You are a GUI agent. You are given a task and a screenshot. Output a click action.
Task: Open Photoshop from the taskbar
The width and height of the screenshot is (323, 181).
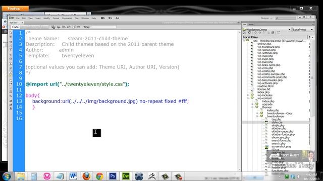point(113,176)
